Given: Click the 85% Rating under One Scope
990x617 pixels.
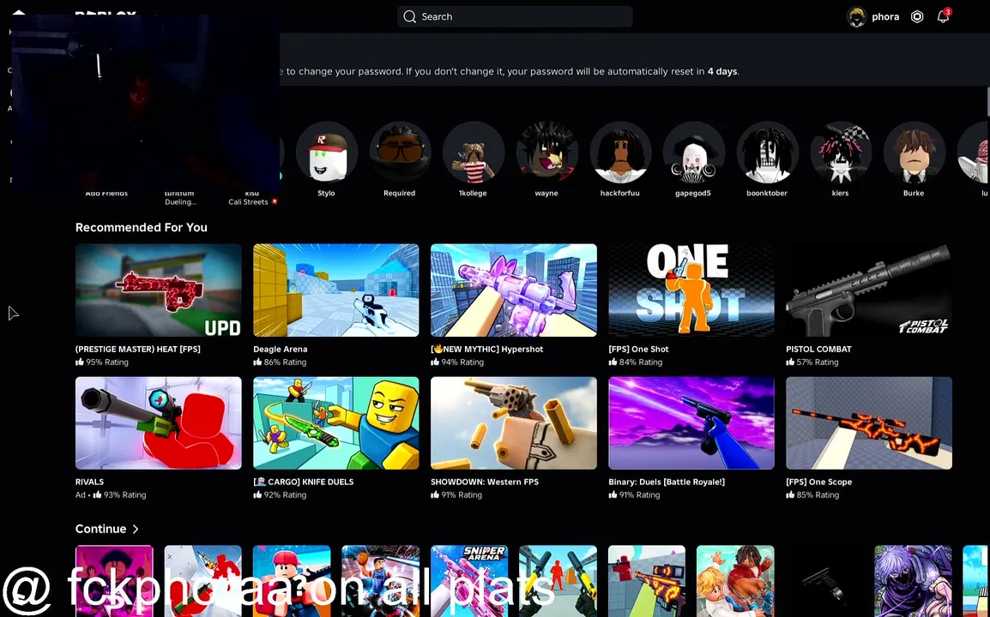Looking at the screenshot, I should click(x=812, y=495).
